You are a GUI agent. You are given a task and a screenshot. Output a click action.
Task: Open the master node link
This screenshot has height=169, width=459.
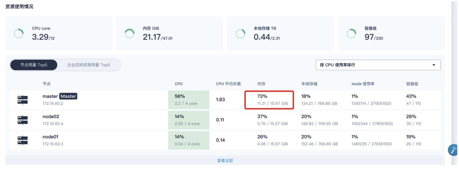click(x=50, y=96)
